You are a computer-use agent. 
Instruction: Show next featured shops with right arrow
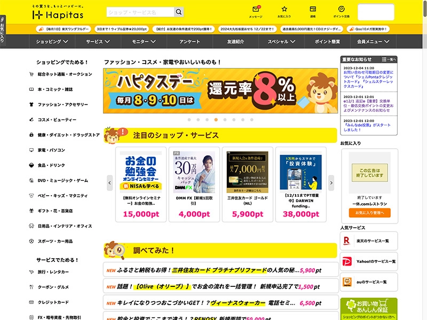tap(331, 183)
